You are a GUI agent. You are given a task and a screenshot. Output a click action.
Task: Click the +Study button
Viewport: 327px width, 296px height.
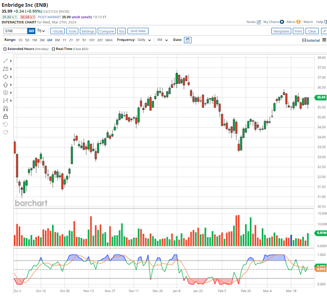pos(58,31)
